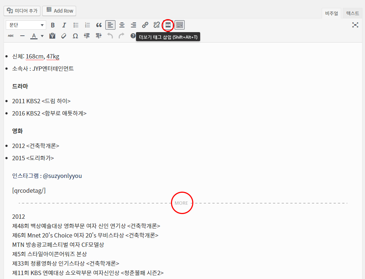
Task: Click the 미디어 추가 button
Action: (x=22, y=11)
